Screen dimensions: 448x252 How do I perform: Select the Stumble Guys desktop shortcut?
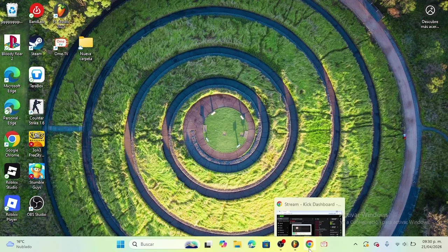coord(36,177)
